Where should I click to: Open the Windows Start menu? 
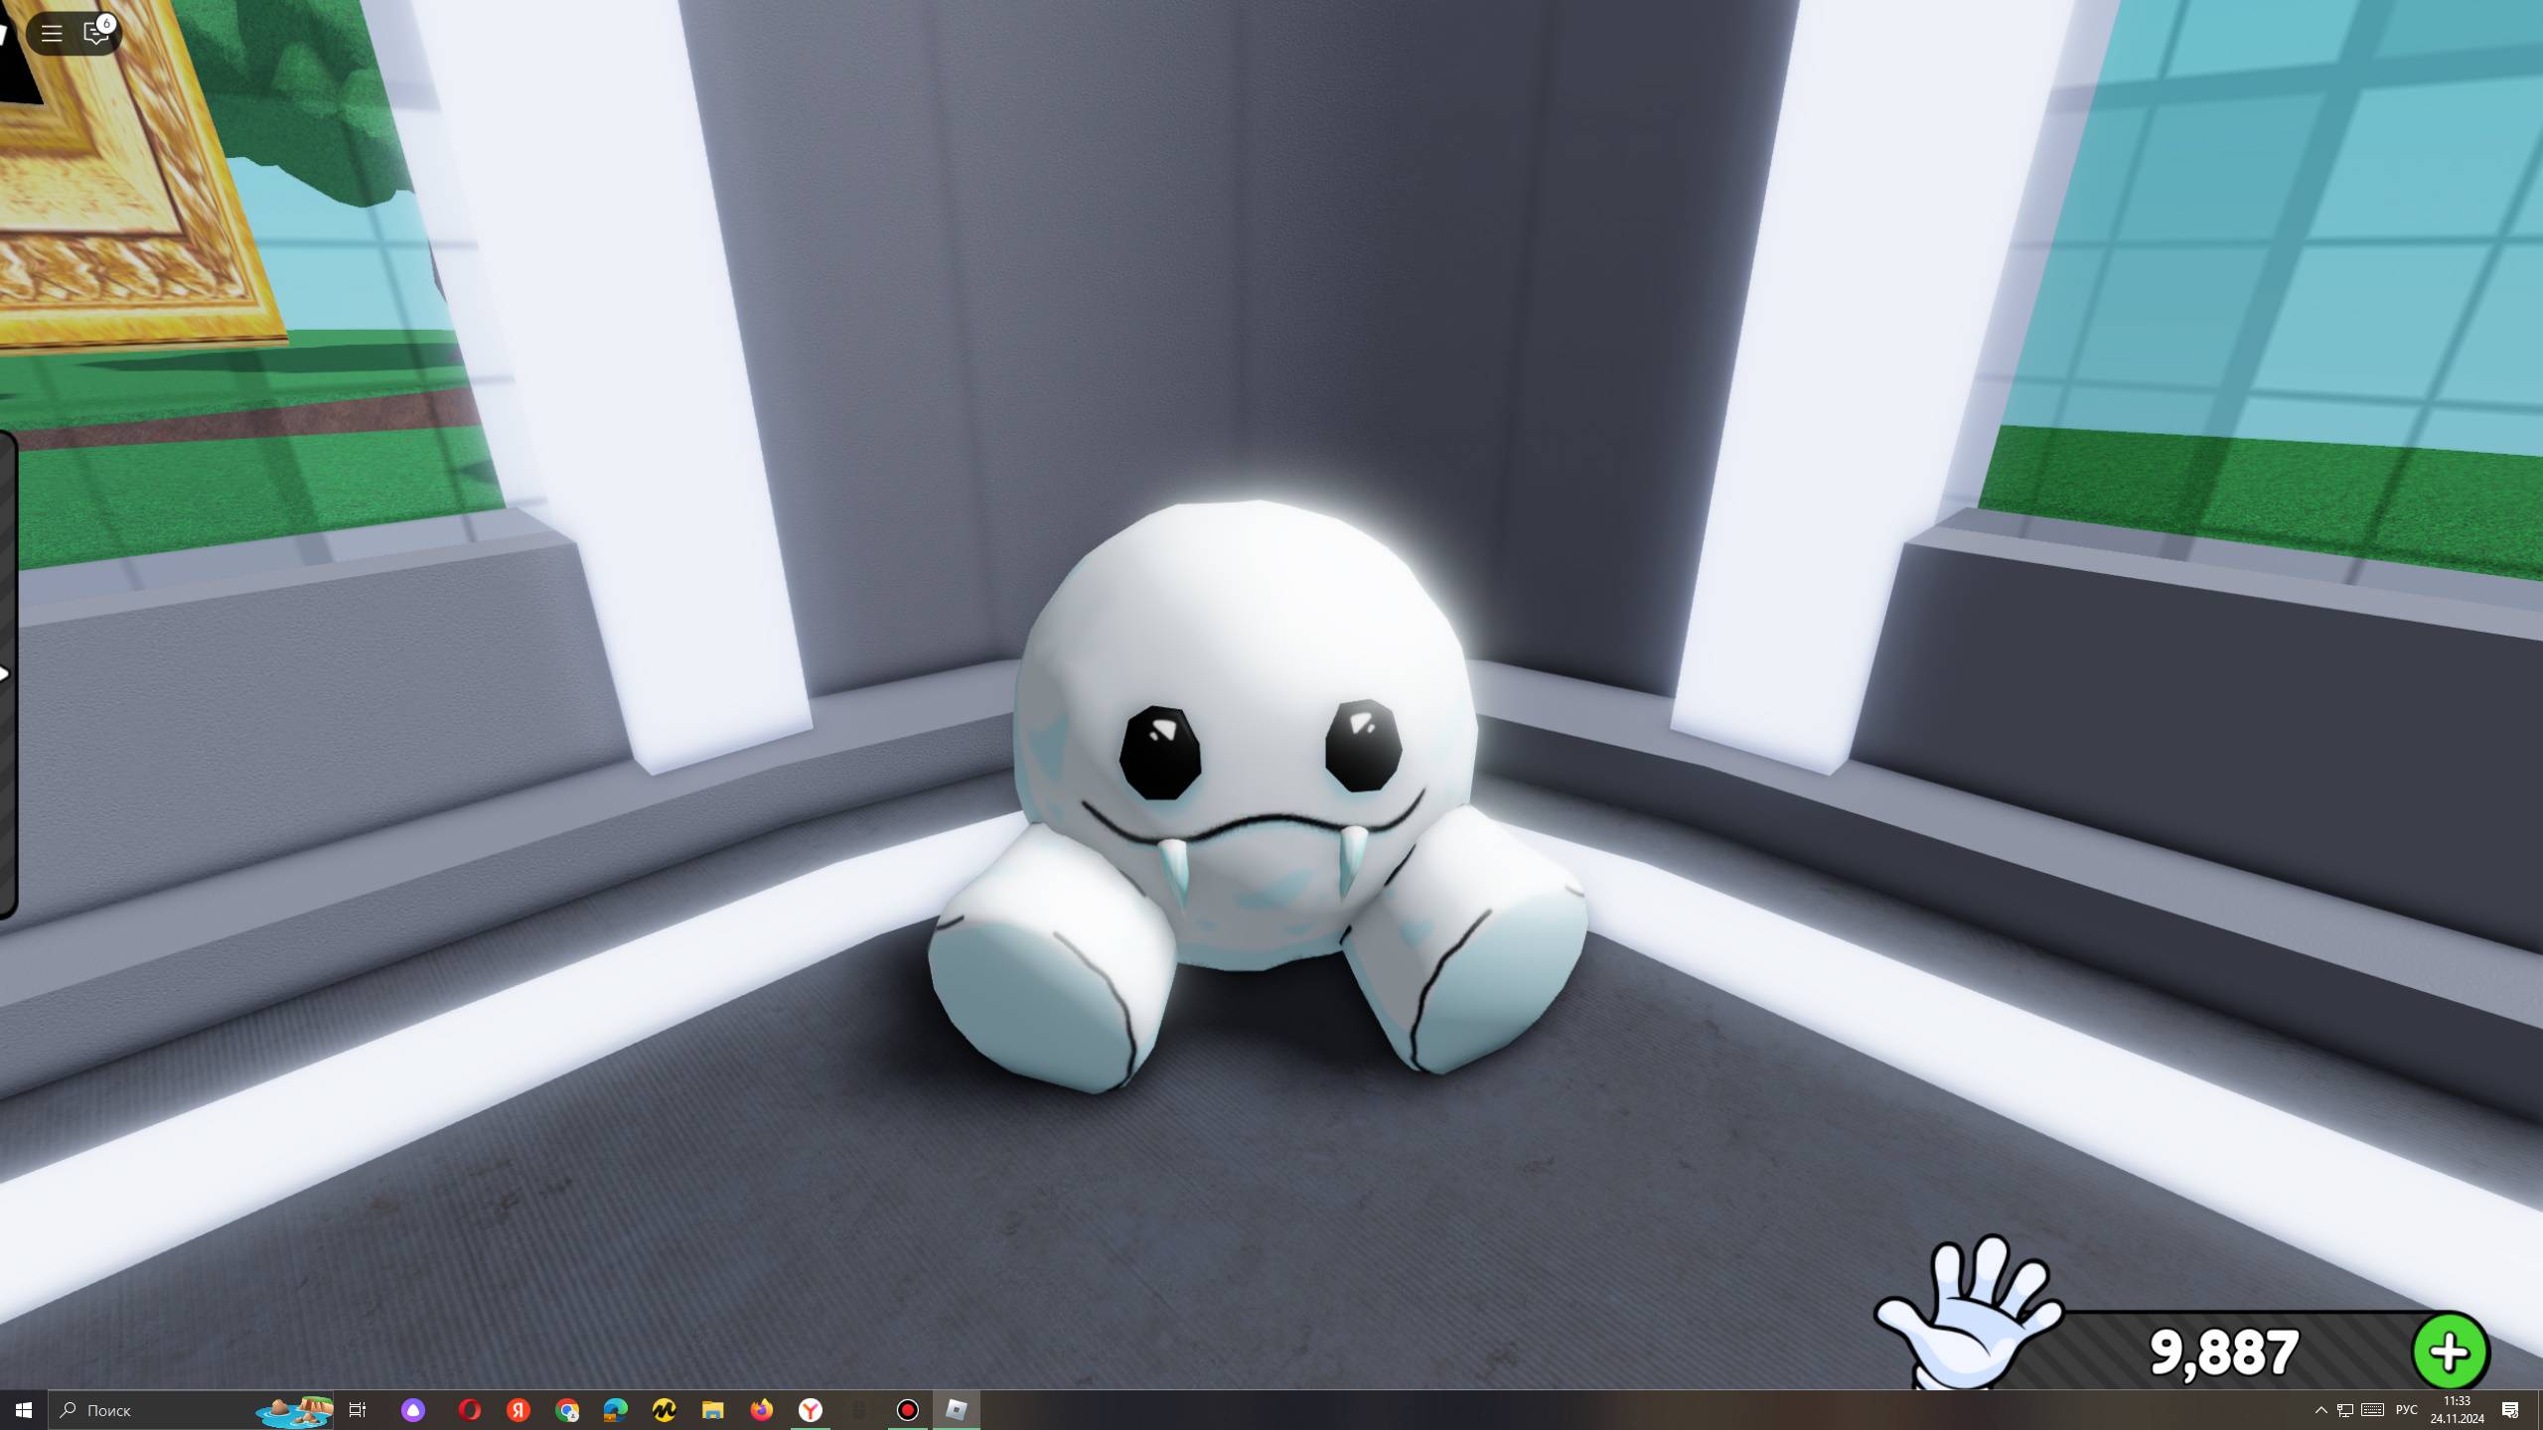(x=24, y=1410)
